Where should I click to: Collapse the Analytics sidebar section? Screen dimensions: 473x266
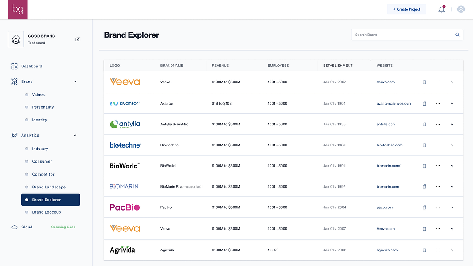point(75,135)
